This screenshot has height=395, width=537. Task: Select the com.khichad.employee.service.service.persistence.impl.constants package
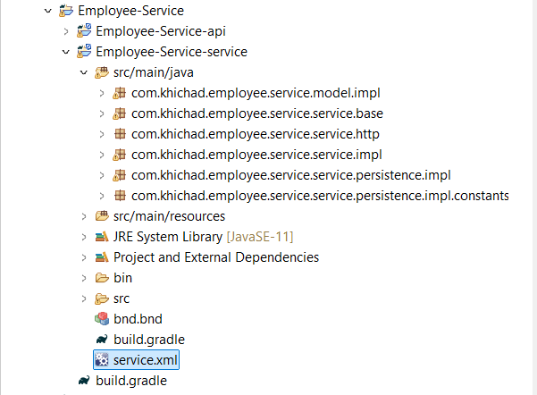pos(320,196)
